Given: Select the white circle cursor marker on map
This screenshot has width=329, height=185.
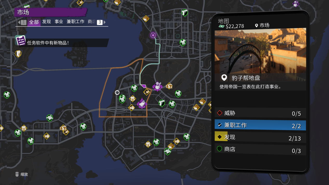Looking at the screenshot, I should click(x=117, y=92).
